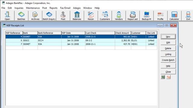Open the Maintenance menu
193x108 pixels.
pos(33,8)
